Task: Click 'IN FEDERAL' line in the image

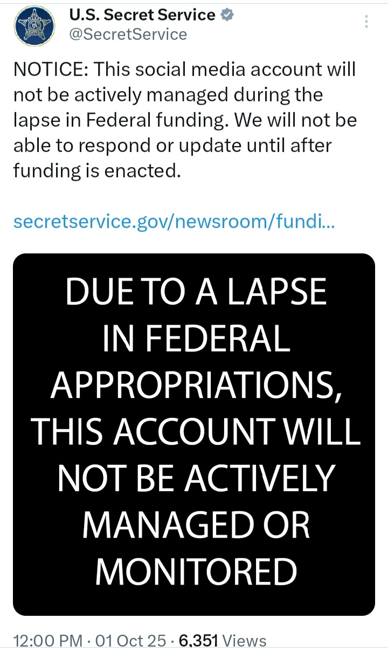Action: 196,339
